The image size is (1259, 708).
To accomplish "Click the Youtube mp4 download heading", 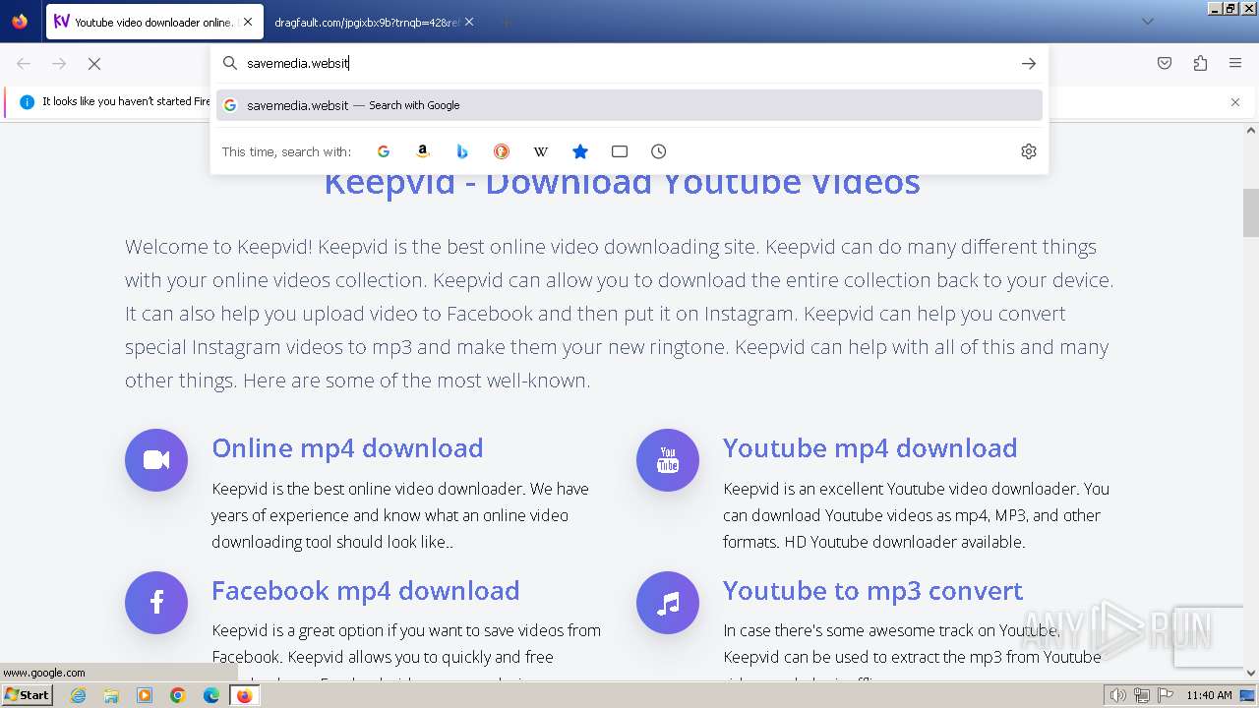I will tap(869, 448).
